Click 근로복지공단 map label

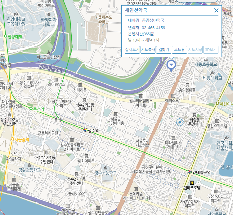tap(48, 133)
